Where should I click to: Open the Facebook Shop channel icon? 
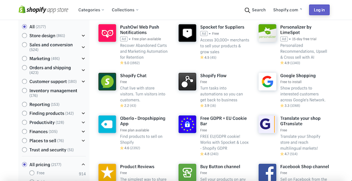[x=268, y=172]
